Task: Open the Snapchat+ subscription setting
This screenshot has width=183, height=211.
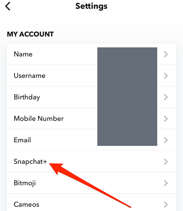Action: pyautogui.click(x=30, y=162)
